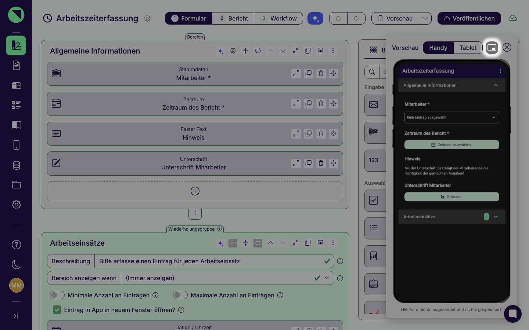
Task: Select the Tablet preview tab
Action: point(468,48)
